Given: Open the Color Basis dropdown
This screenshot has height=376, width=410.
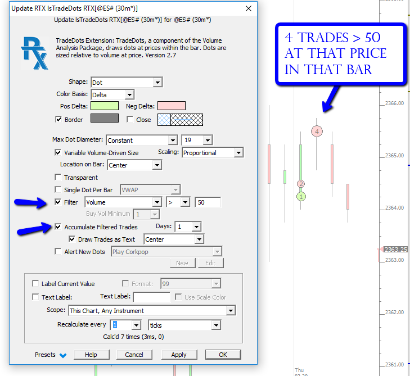Looking at the screenshot, I should (x=112, y=94).
